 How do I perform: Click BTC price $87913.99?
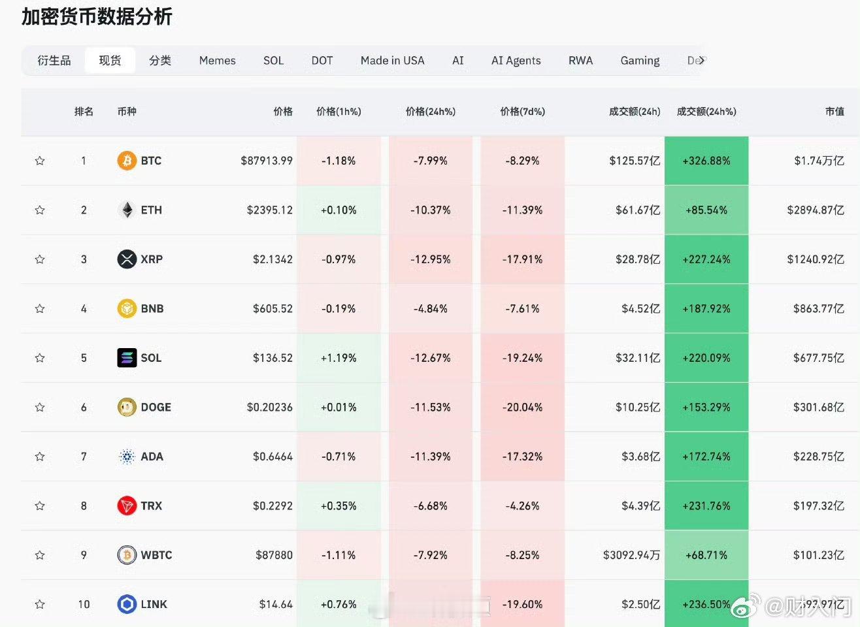(267, 161)
